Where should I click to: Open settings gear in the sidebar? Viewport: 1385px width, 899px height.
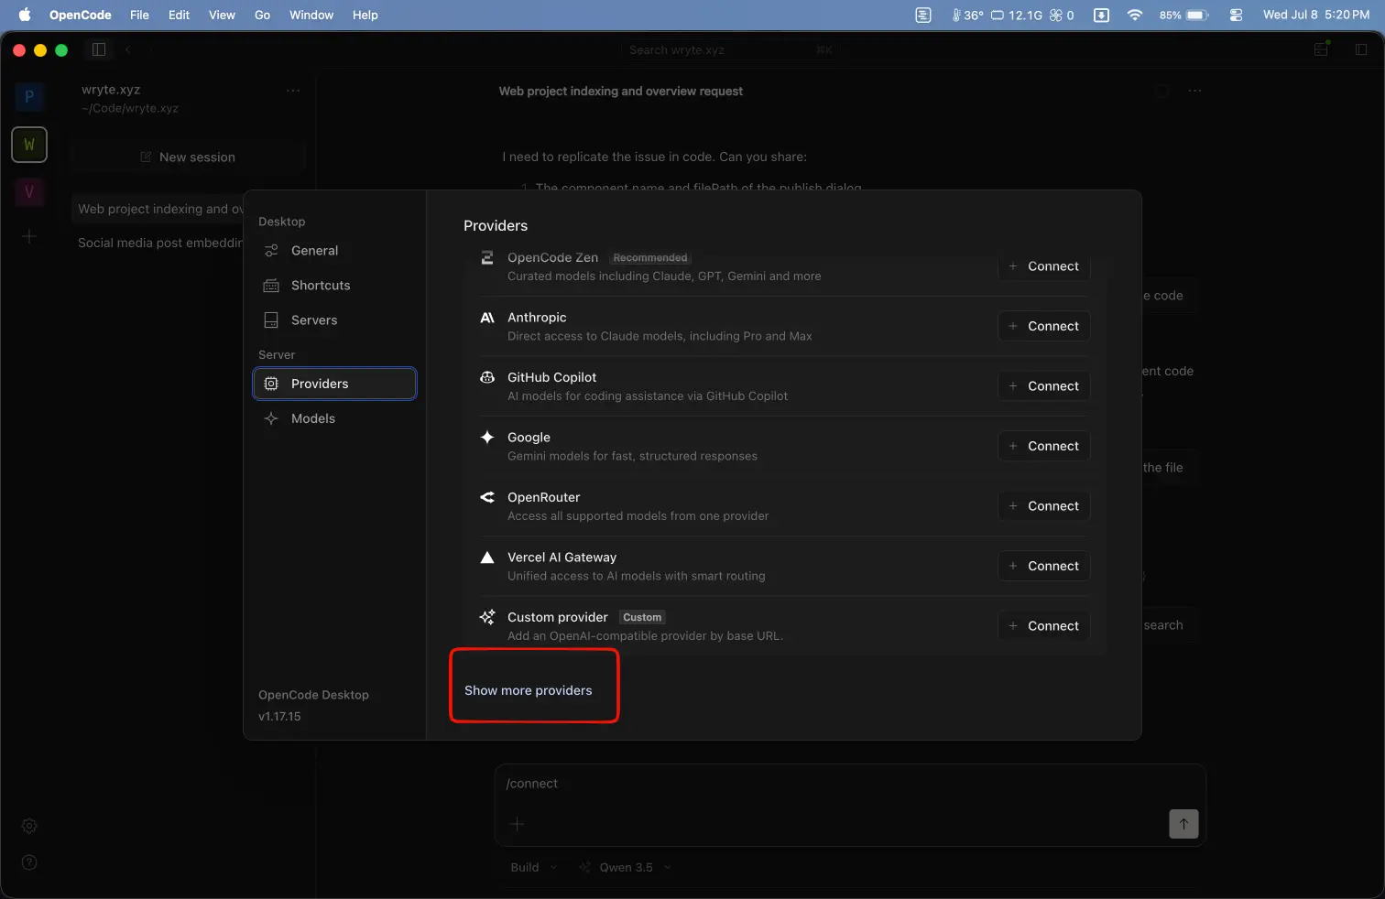pyautogui.click(x=29, y=826)
